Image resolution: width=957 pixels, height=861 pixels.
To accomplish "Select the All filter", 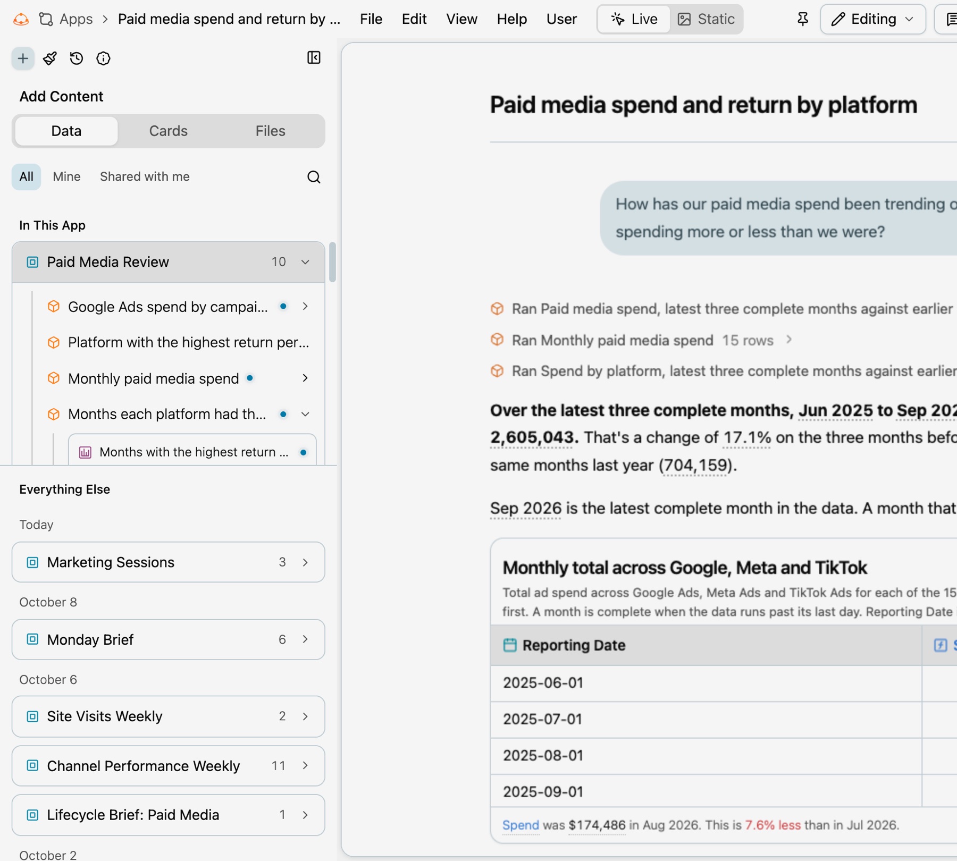I will pyautogui.click(x=27, y=176).
